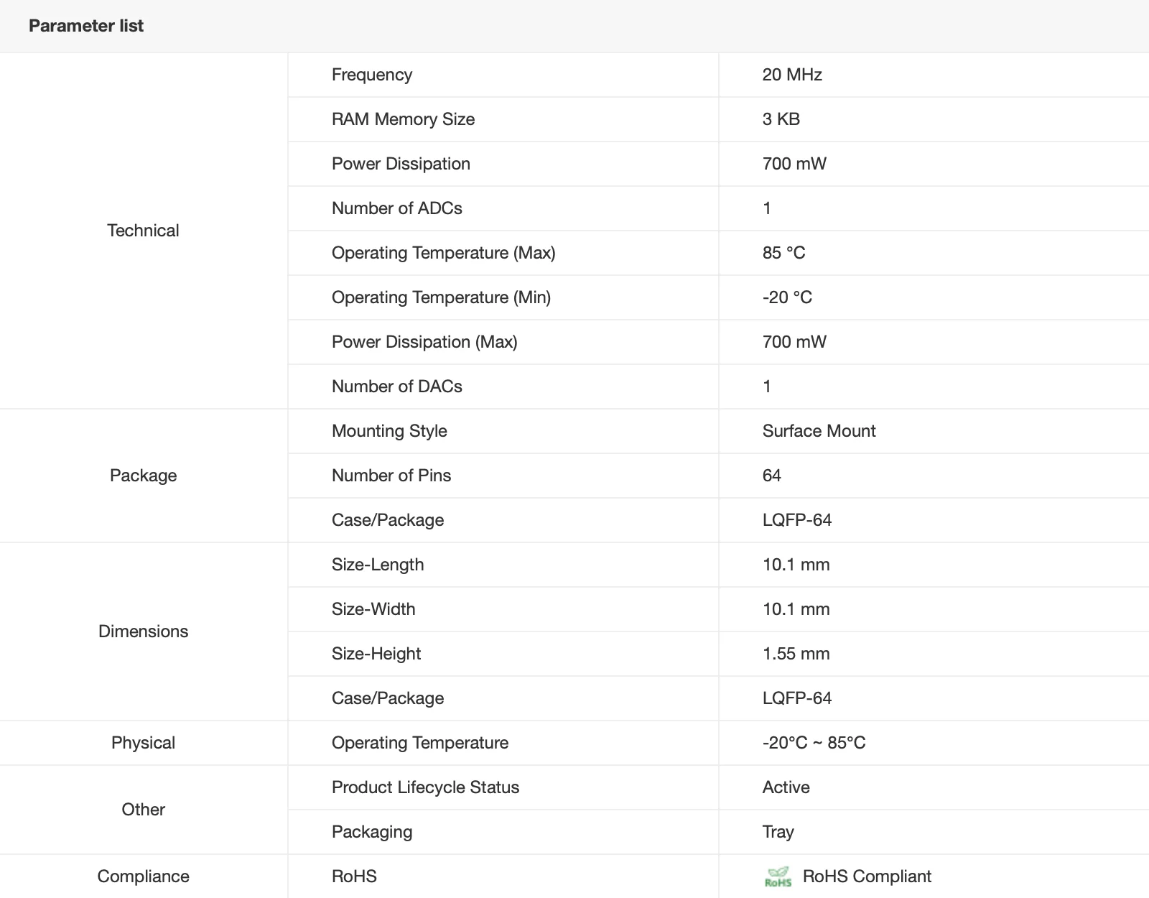Select the Number of Pins label
Screen dimensions: 1149x898
tap(391, 476)
